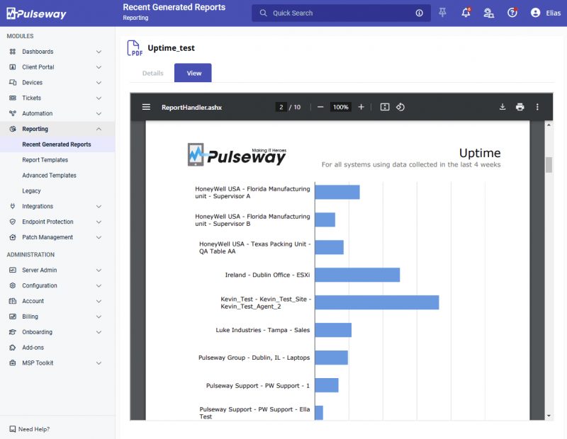This screenshot has width=567, height=439.
Task: Click the Client Portal sidebar icon
Action: pos(13,67)
